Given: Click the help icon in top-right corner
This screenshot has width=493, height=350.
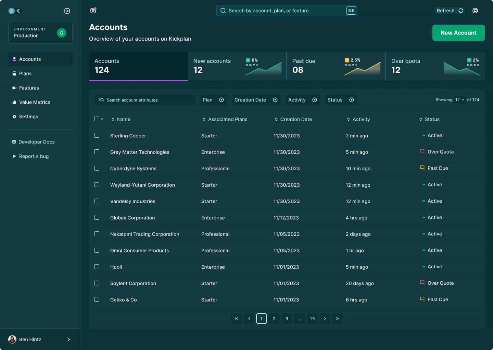Looking at the screenshot, I should 475,11.
